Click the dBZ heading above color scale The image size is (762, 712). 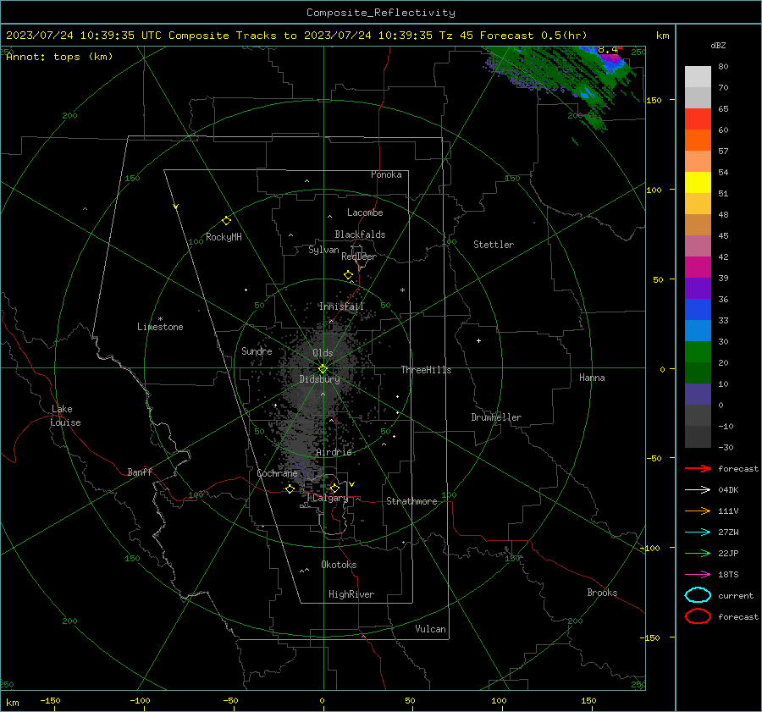tap(718, 45)
